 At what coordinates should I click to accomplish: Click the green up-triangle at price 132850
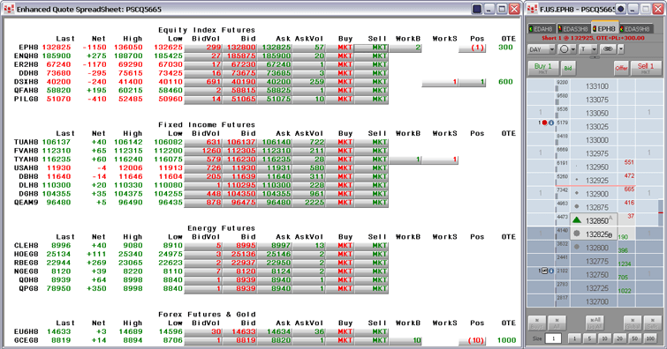[576, 220]
